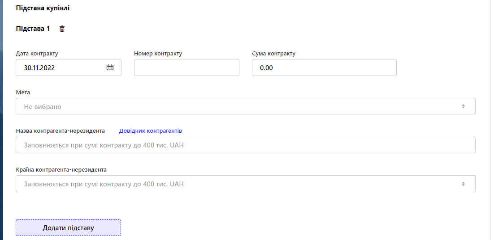
Task: Open the Країна контрагента-нерезидента dropdown
Action: [245, 184]
